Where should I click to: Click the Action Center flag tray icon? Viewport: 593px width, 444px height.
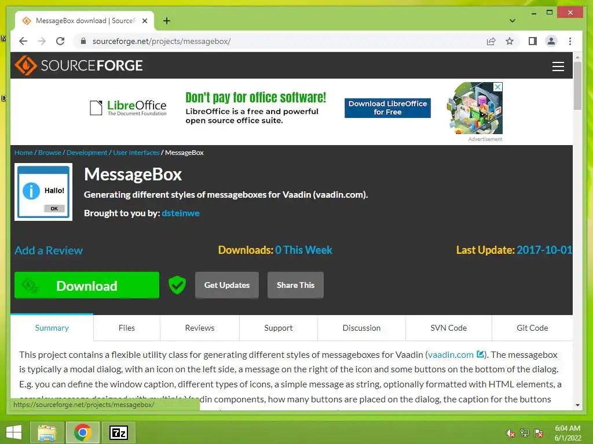point(539,433)
